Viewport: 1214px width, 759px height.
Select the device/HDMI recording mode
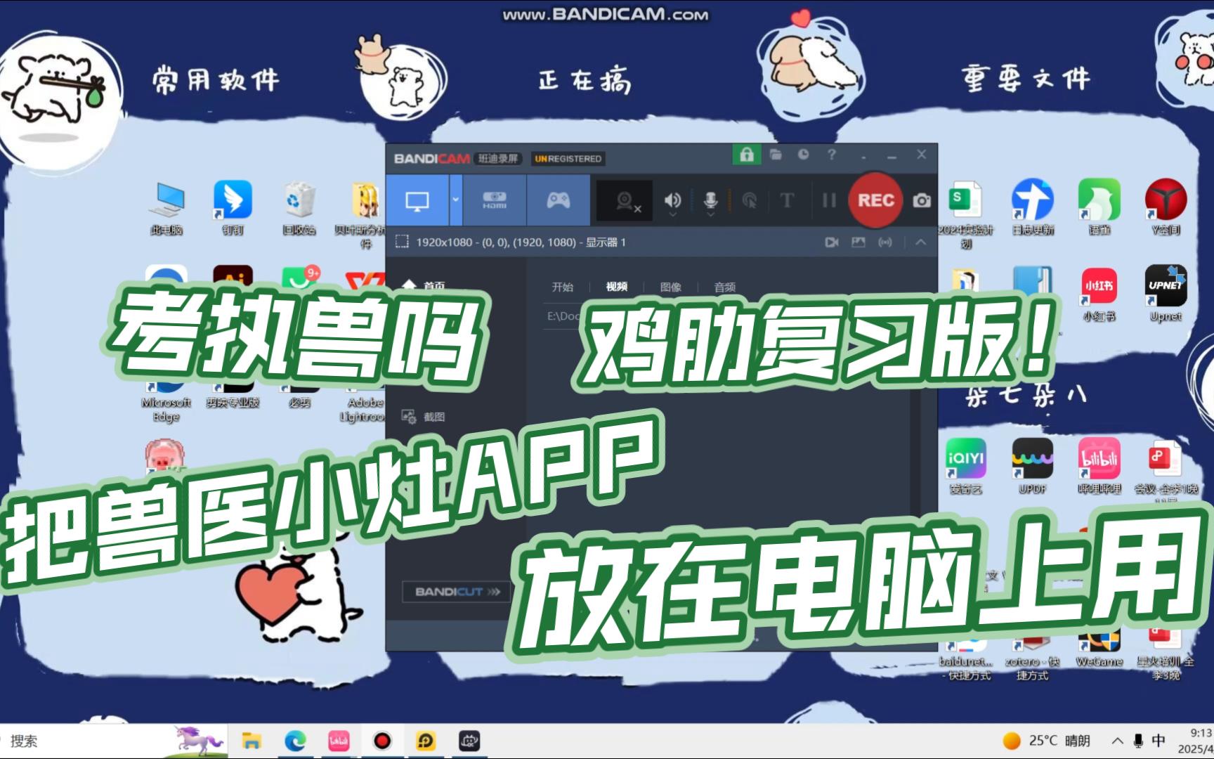495,201
